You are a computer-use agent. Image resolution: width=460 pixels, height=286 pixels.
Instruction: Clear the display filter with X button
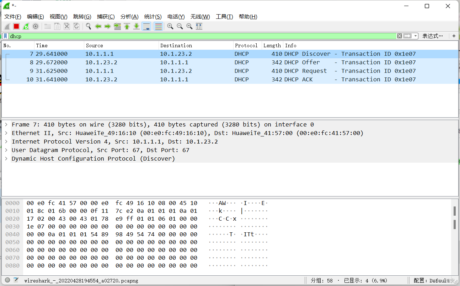point(400,36)
